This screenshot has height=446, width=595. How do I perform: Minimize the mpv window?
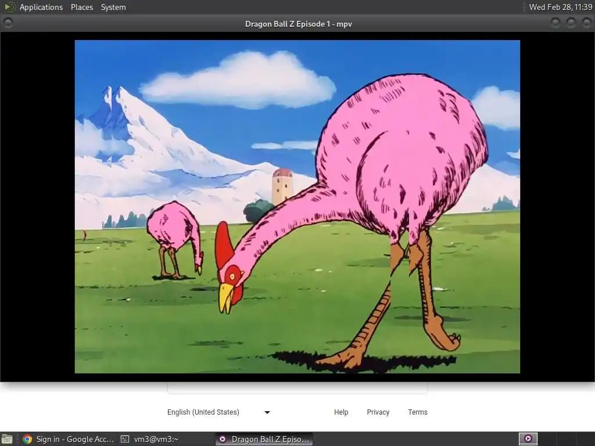[x=555, y=23]
